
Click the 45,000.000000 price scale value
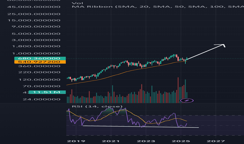[34, 7]
